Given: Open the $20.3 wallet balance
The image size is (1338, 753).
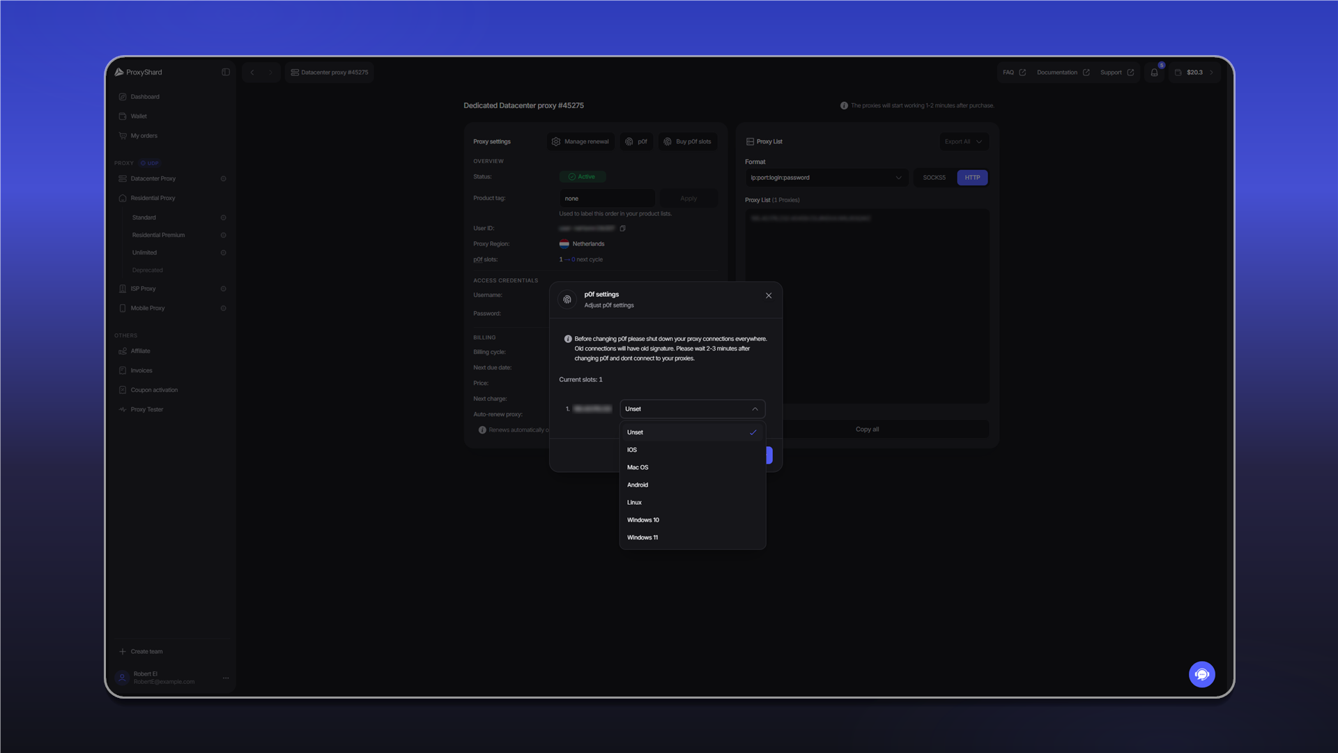Looking at the screenshot, I should pos(1194,73).
